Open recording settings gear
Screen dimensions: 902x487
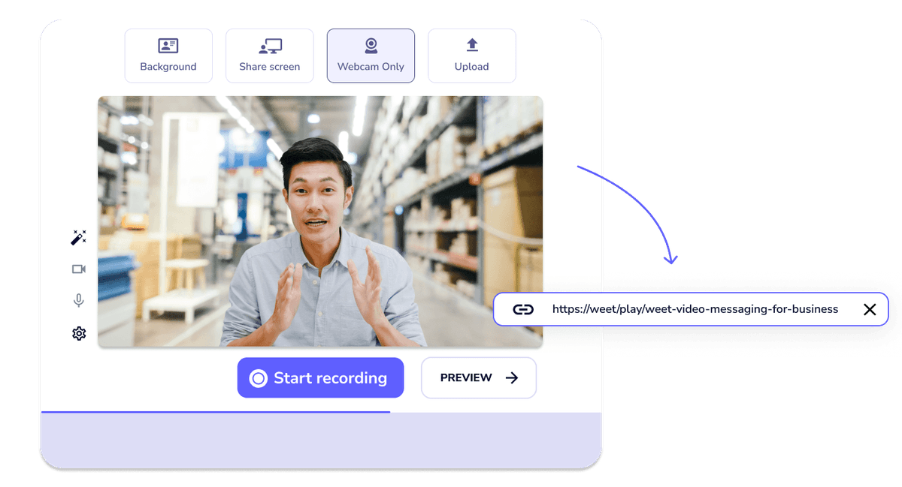[x=79, y=333]
